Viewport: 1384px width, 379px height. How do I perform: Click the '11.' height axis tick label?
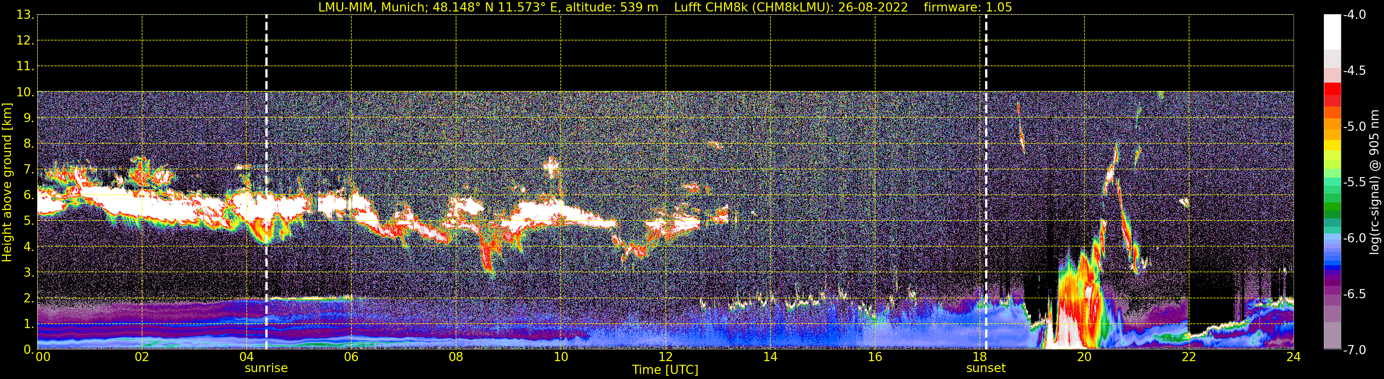pos(25,67)
